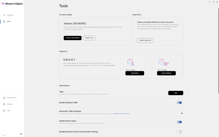This screenshot has height=137, width=219.
Task: Open Overview via its sidebar icon
Action: tap(4, 15)
